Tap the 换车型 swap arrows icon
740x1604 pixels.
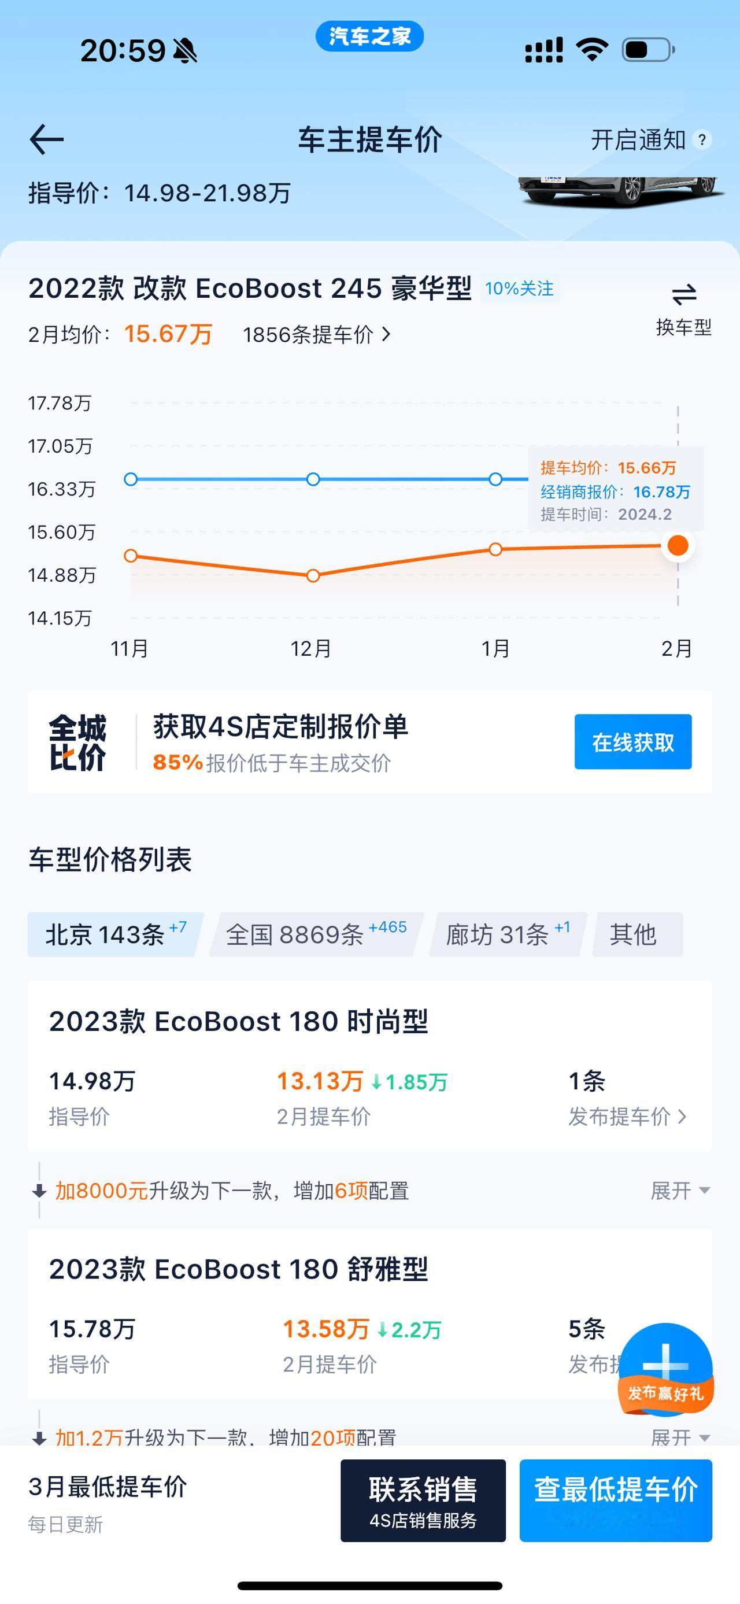click(684, 294)
